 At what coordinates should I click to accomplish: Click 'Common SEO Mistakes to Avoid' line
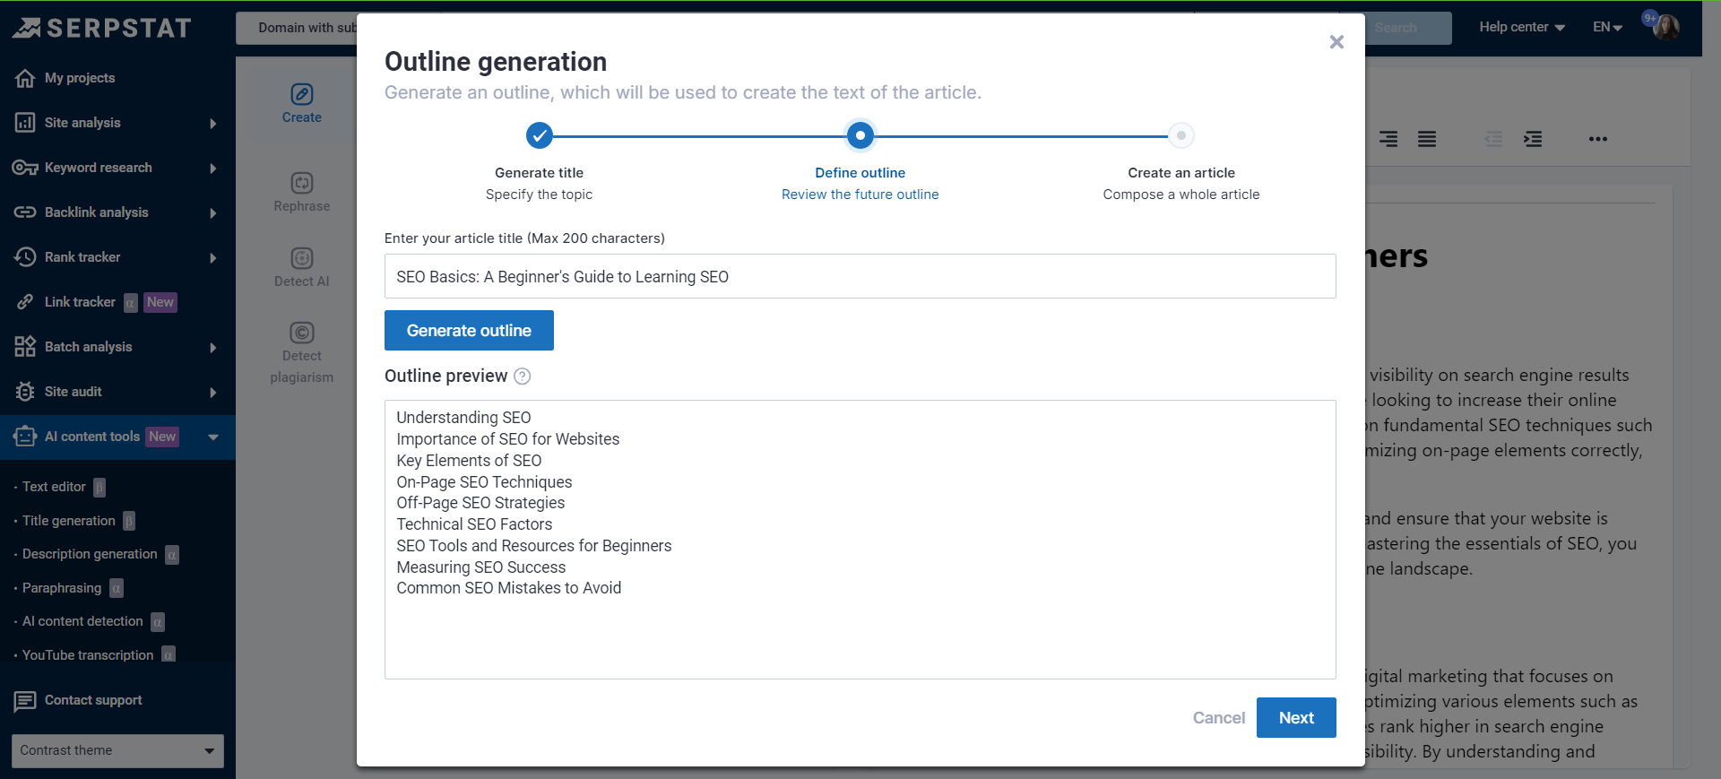point(509,588)
